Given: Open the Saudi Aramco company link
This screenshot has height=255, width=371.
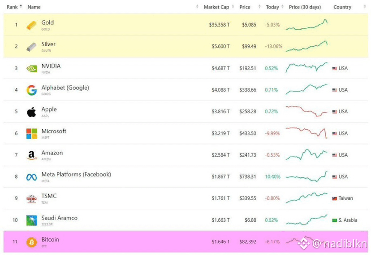Looking at the screenshot, I should [x=60, y=218].
